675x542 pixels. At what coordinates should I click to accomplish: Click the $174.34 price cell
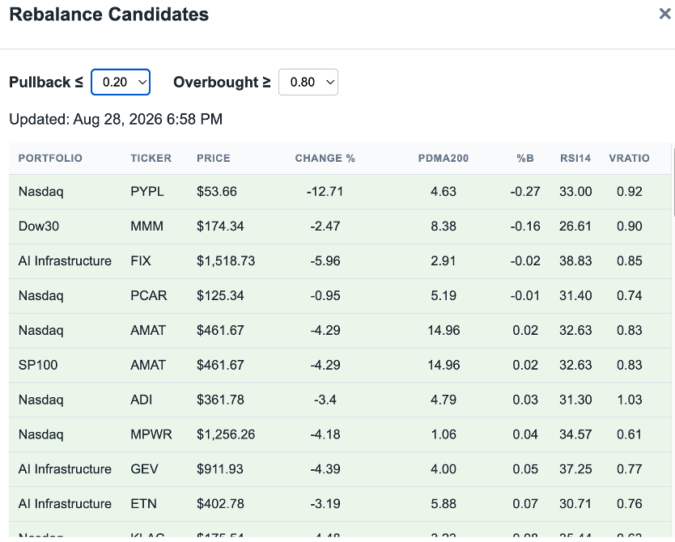(220, 227)
